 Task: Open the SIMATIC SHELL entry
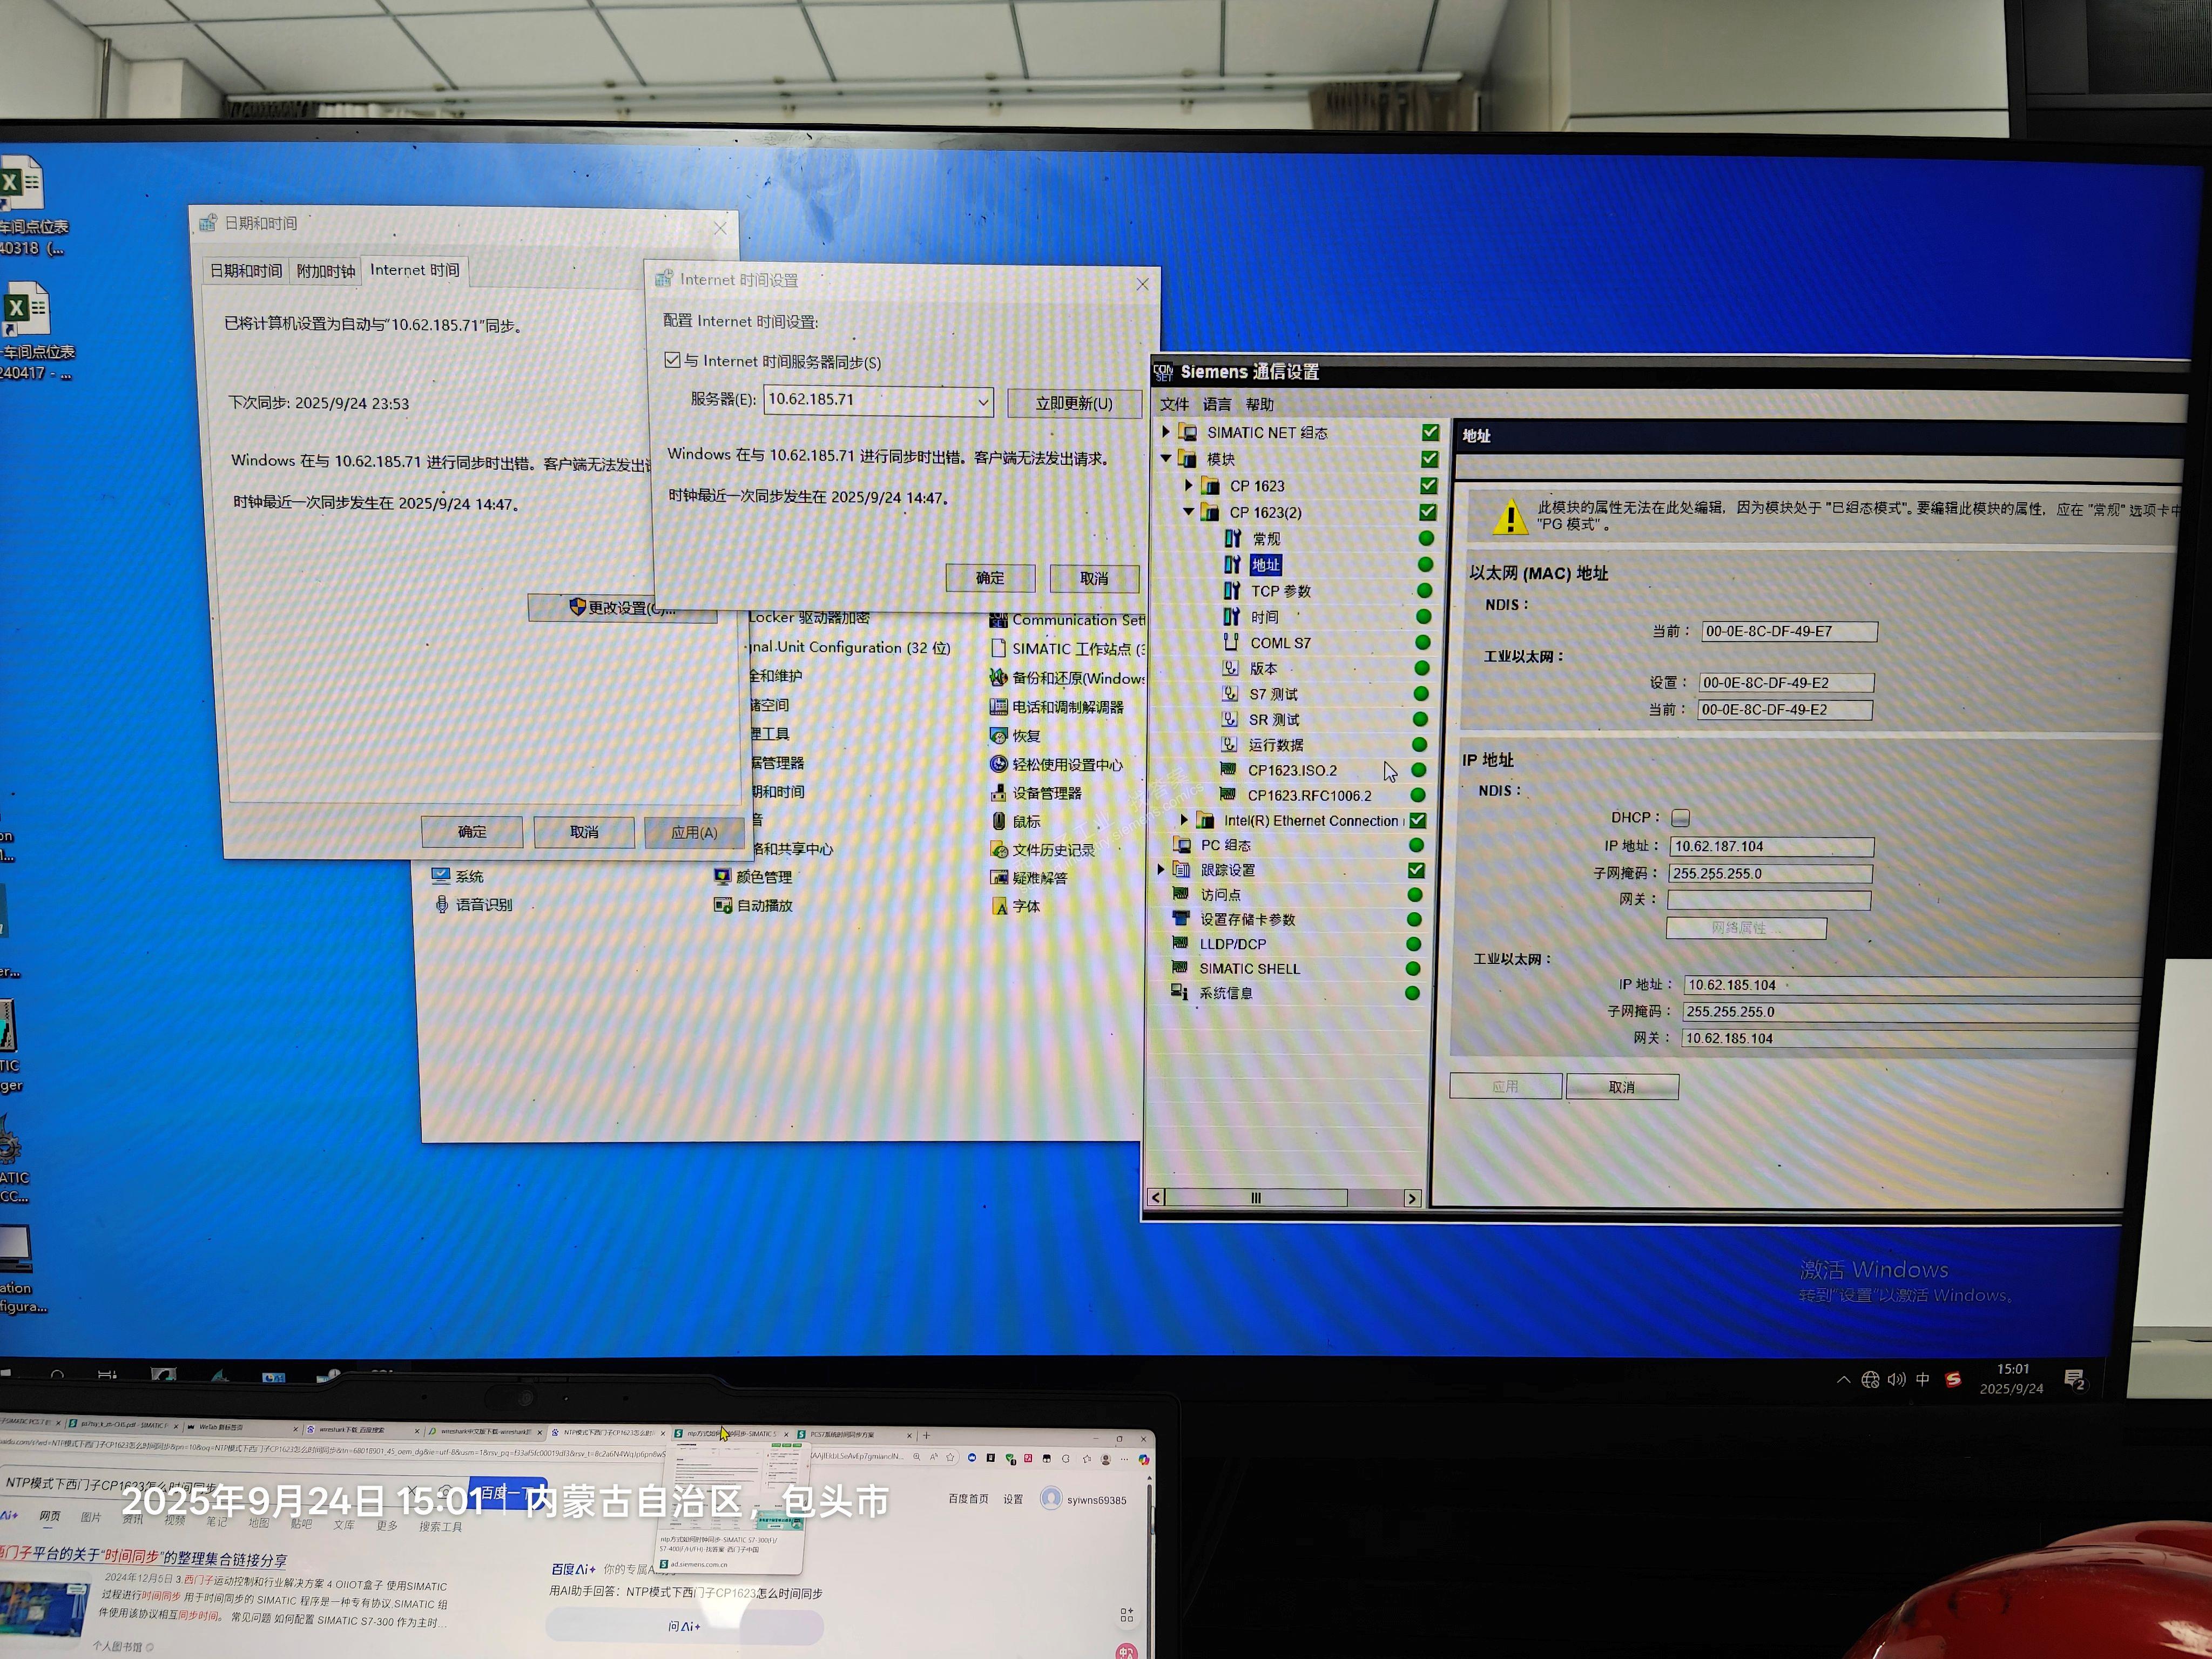[x=1249, y=968]
